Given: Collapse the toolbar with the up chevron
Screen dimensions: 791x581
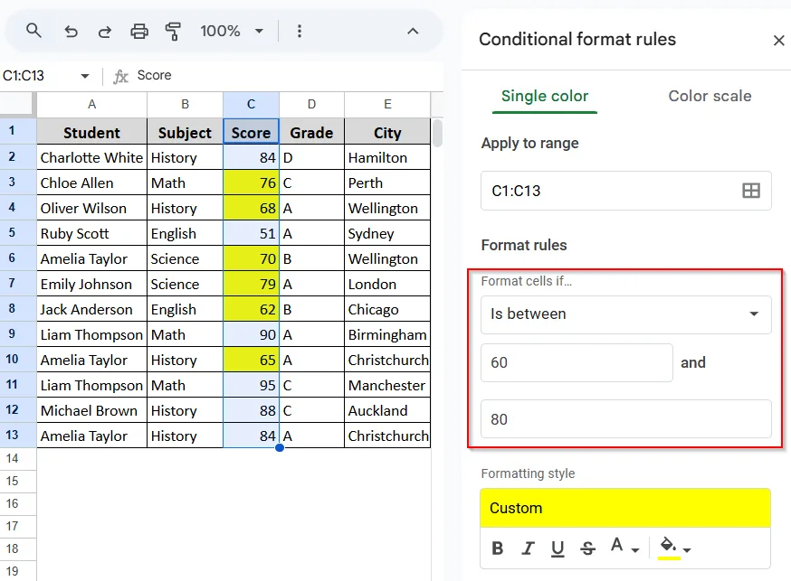Looking at the screenshot, I should point(413,32).
